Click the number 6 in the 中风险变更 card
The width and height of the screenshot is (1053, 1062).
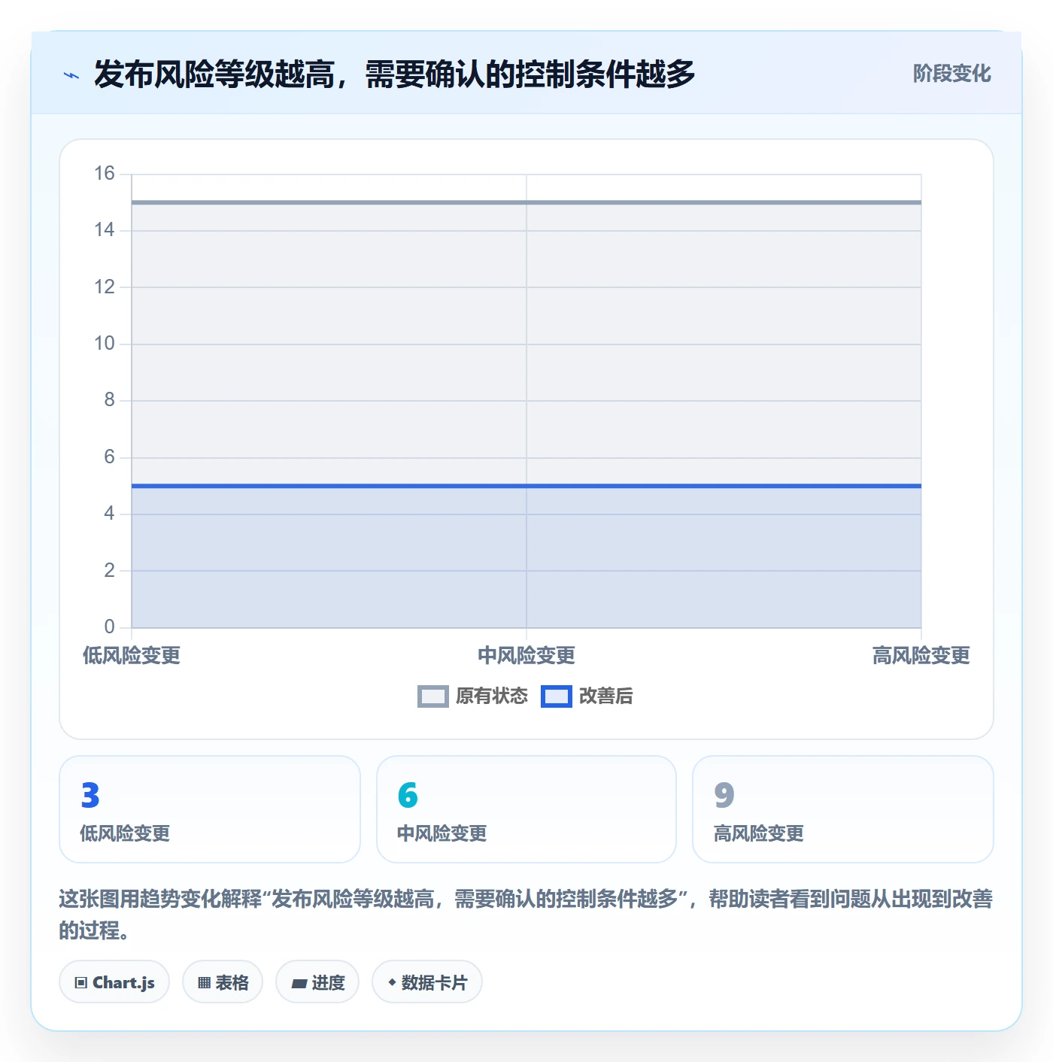408,796
